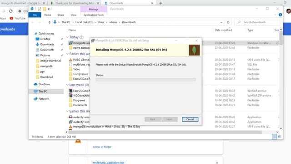Open the Home ribbon tab
This screenshot has height=164, width=291.
pos(47,15)
